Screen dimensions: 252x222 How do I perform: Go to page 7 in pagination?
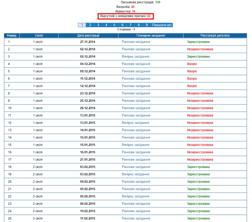pyautogui.click(x=131, y=25)
